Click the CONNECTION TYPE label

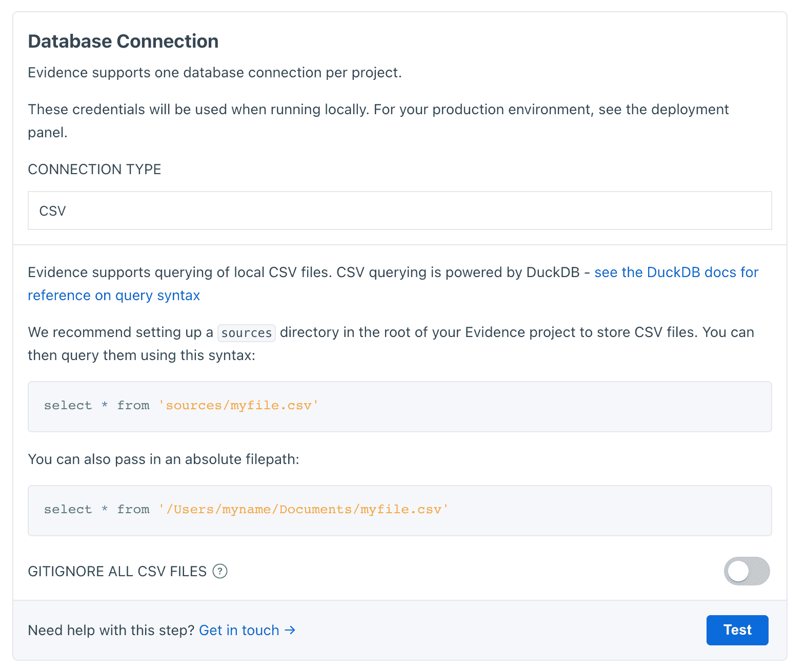pos(94,170)
